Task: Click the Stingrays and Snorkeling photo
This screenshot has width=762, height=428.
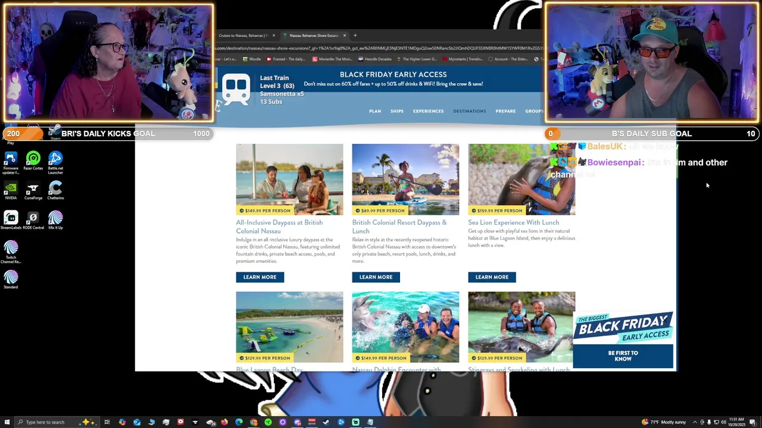Action: (520, 327)
